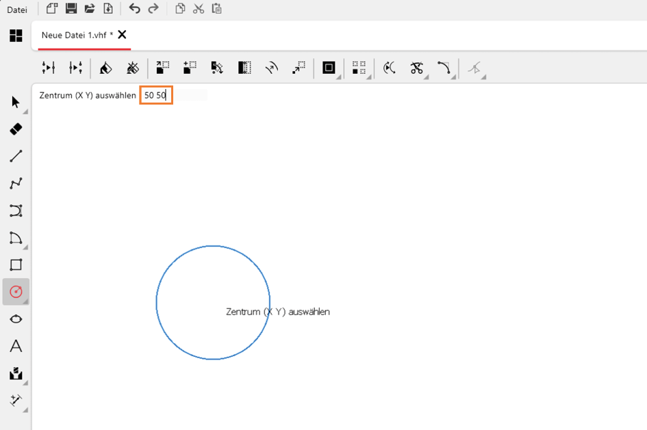Click the second align-between-lines icon in toolbar
The image size is (647, 430).
76,68
